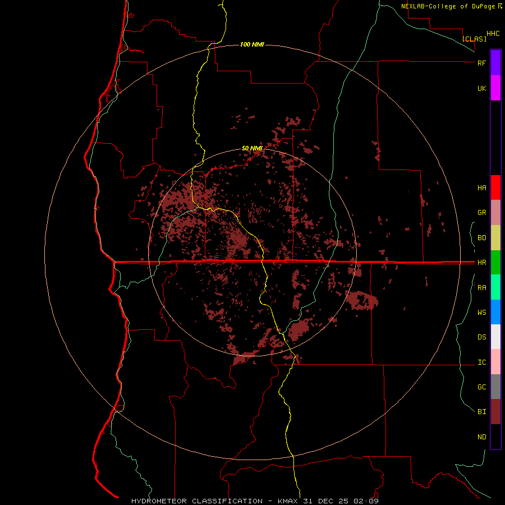Click the NEXLAB-College of DuPage credit text
The image size is (505, 505).
tap(451, 6)
